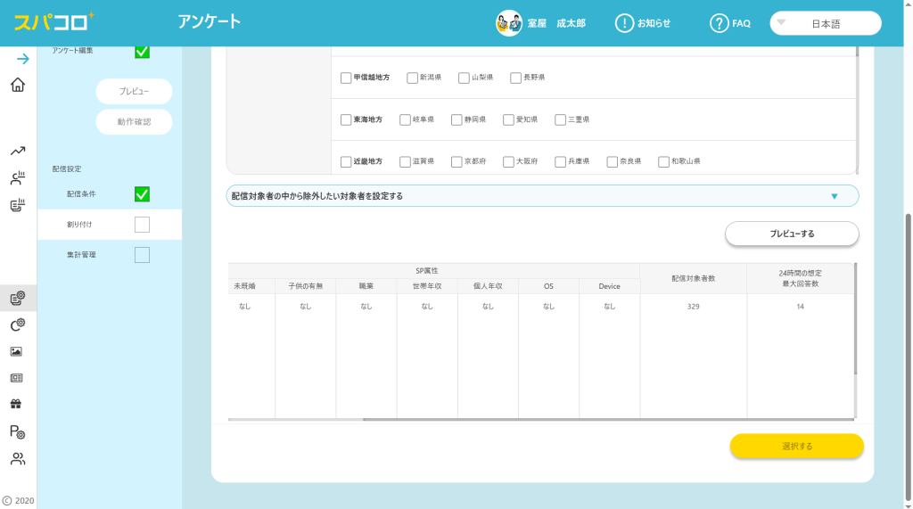Image resolution: width=913 pixels, height=509 pixels.
Task: Click the 子供の有無 column header
Action: pyautogui.click(x=305, y=286)
